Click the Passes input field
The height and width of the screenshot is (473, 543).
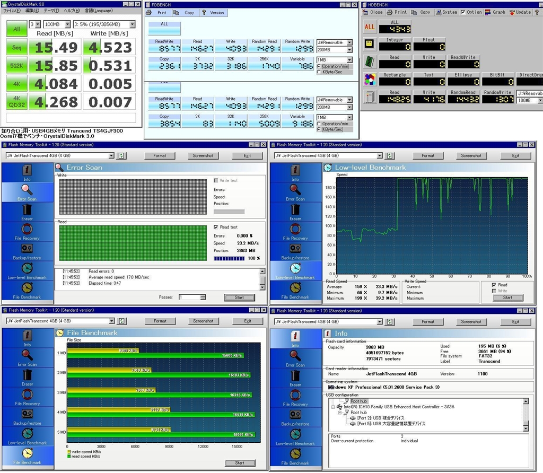point(189,297)
